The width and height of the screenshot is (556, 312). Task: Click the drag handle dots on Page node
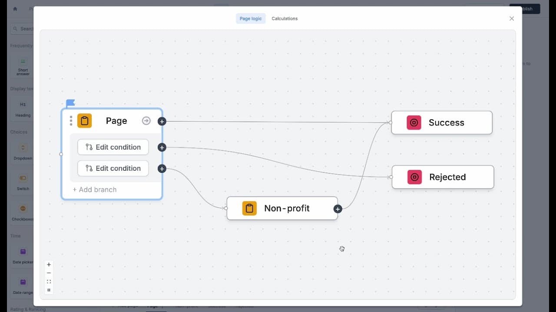click(71, 121)
